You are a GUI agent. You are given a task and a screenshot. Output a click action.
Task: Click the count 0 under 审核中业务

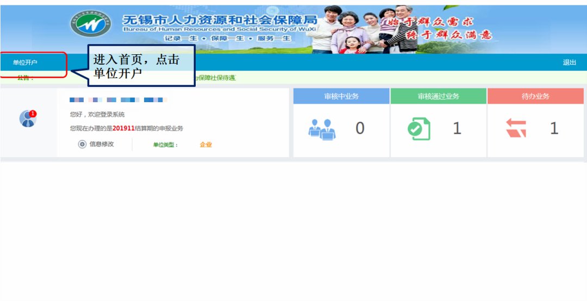pyautogui.click(x=360, y=128)
